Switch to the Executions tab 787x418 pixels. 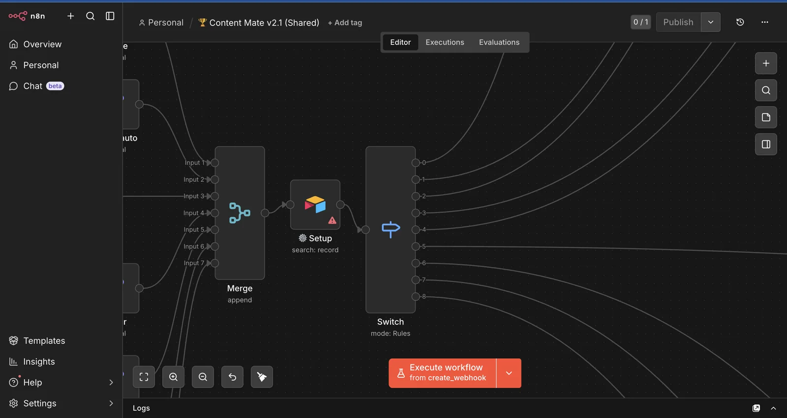(x=445, y=42)
